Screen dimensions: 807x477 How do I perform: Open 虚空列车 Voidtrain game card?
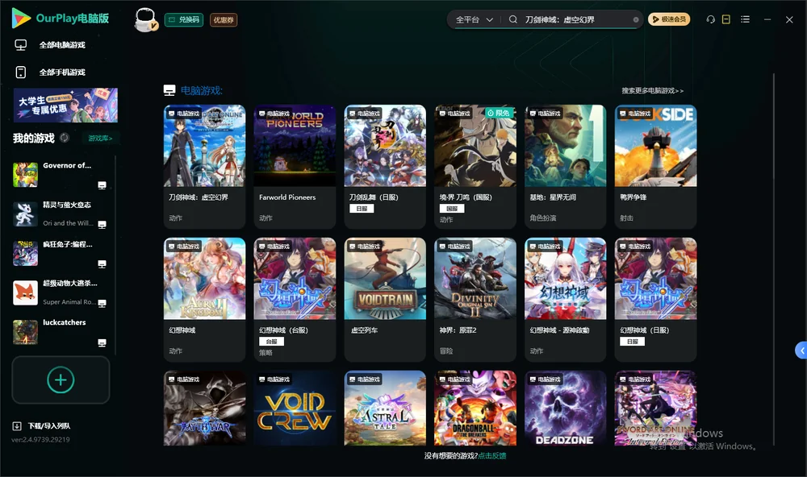385,300
